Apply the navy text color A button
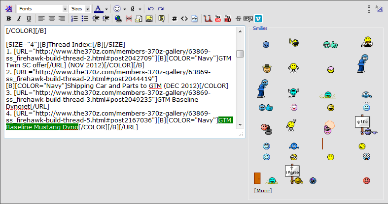The image size is (388, 204). tap(99, 9)
